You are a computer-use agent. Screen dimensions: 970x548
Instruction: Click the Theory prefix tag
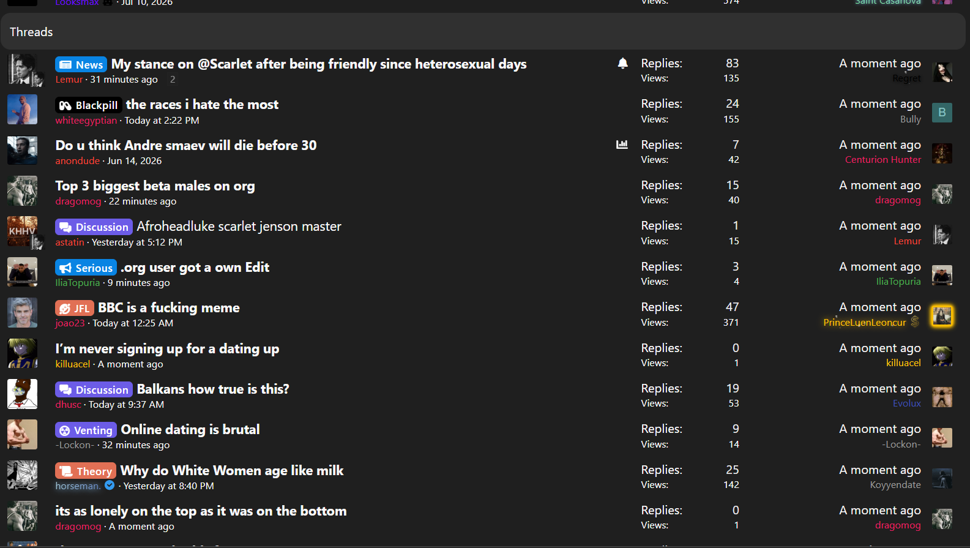click(x=86, y=471)
